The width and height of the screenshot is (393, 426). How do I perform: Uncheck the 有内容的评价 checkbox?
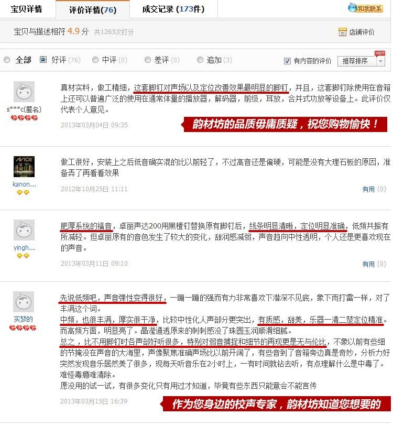pos(287,61)
